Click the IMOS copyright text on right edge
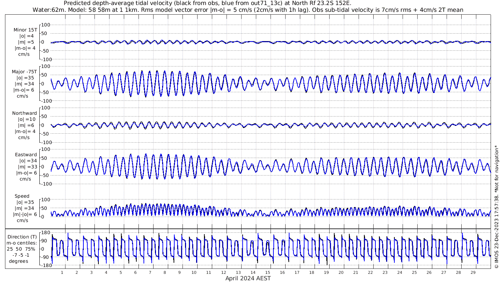 [496, 206]
